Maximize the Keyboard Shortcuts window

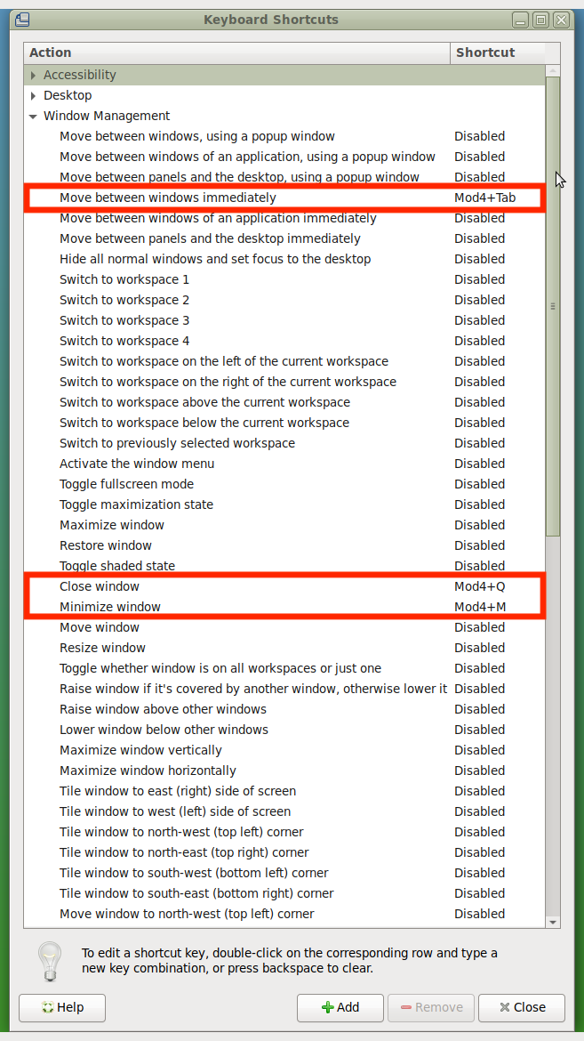pyautogui.click(x=540, y=19)
